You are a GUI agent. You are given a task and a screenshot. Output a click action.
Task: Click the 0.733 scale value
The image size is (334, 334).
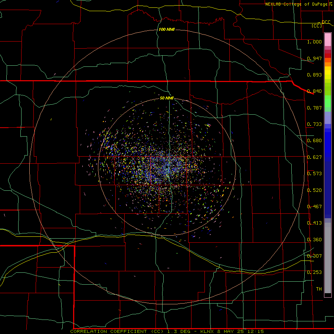click(x=314, y=124)
